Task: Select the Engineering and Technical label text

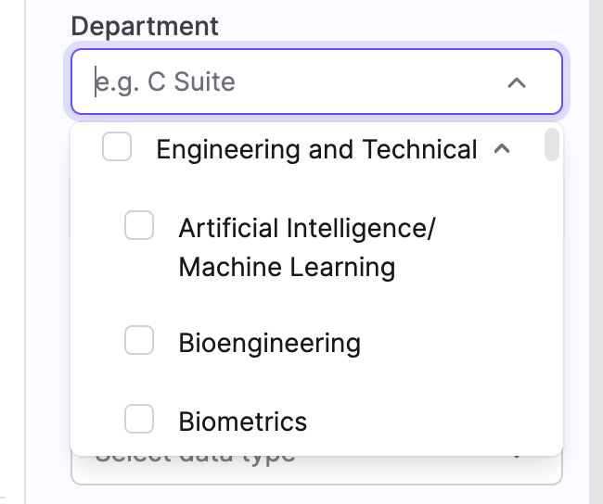Action: (316, 149)
